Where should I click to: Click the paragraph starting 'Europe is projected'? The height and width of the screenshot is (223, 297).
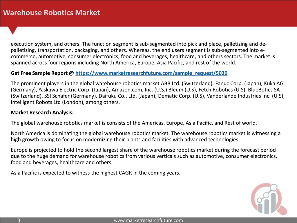tap(144, 156)
